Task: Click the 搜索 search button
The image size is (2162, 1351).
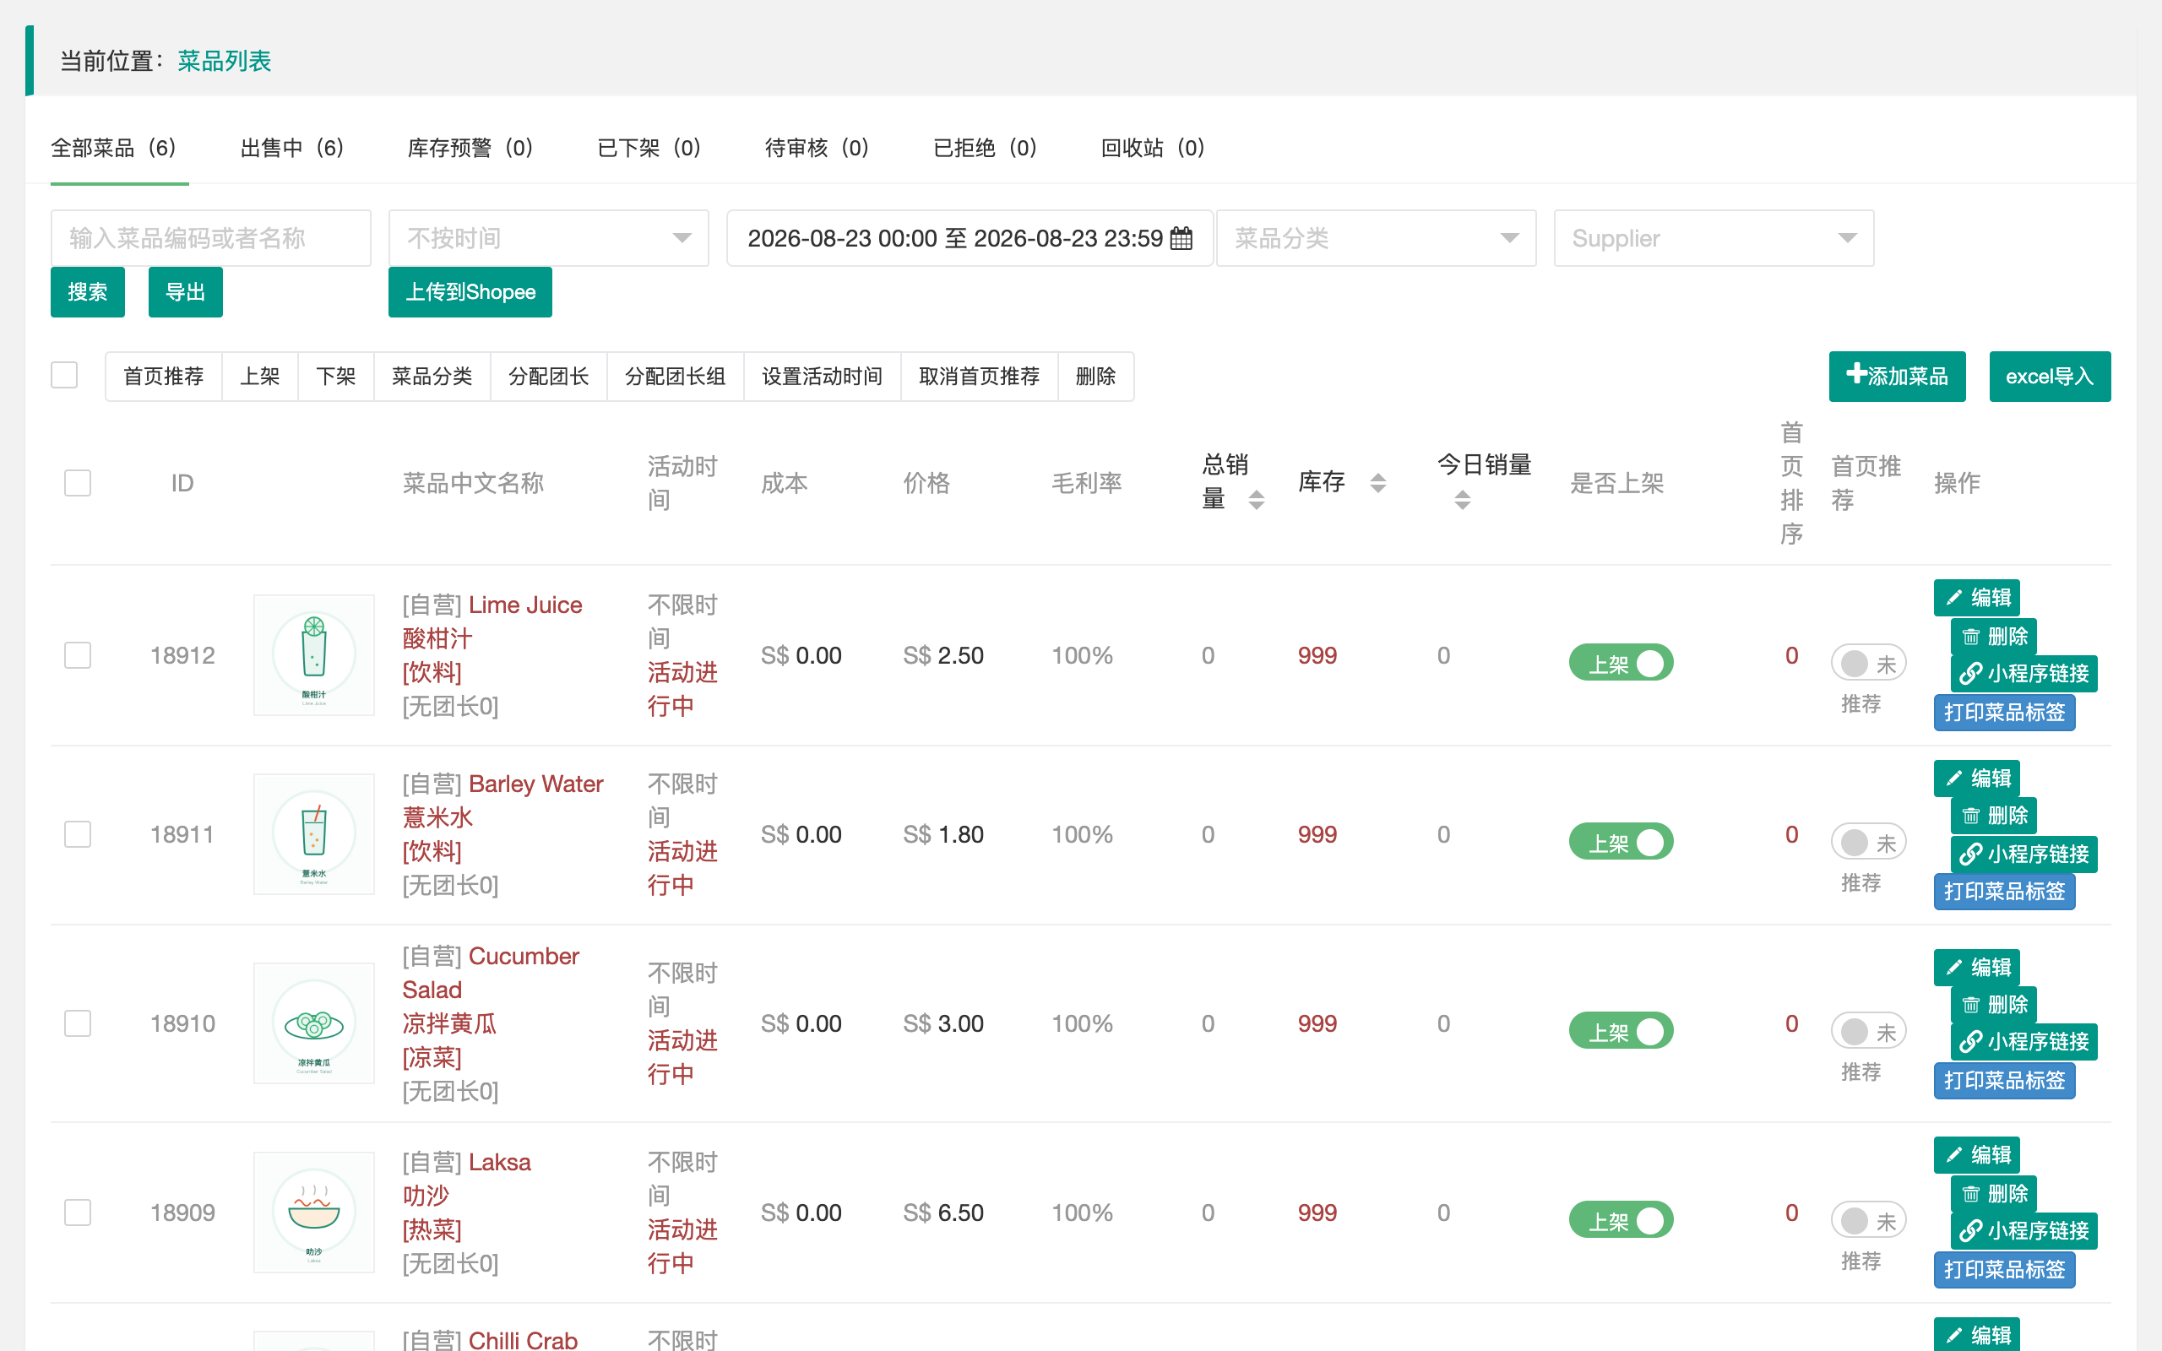Action: coord(88,292)
